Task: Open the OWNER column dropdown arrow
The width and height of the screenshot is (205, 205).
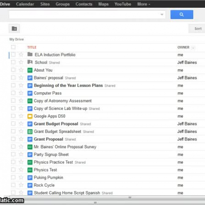Action: pyautogui.click(x=193, y=48)
